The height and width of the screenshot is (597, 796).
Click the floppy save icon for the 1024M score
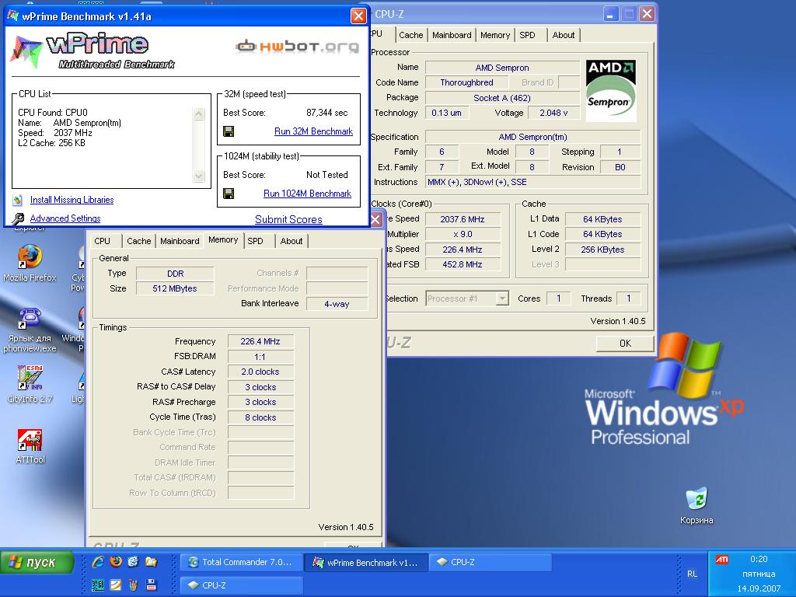[x=229, y=194]
